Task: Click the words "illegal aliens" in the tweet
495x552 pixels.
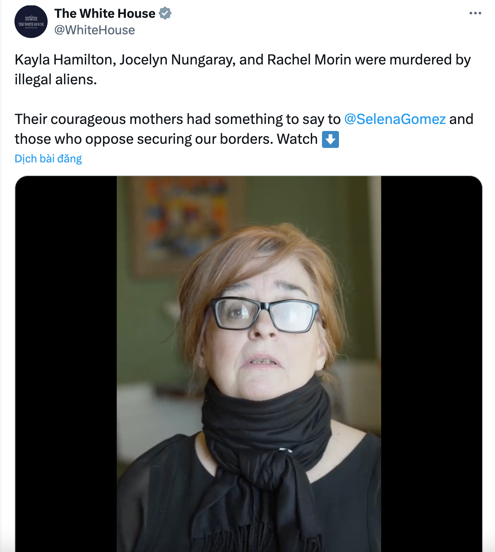Action: 55,79
